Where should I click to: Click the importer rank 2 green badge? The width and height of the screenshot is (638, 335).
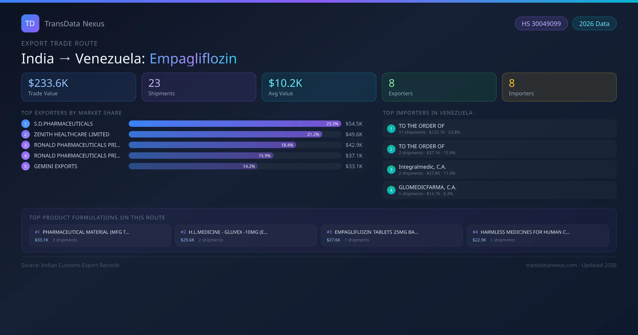pyautogui.click(x=391, y=149)
